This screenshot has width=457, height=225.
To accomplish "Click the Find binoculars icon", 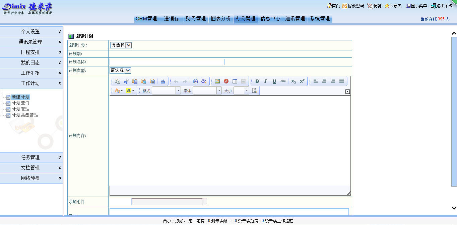I will coord(195,81).
